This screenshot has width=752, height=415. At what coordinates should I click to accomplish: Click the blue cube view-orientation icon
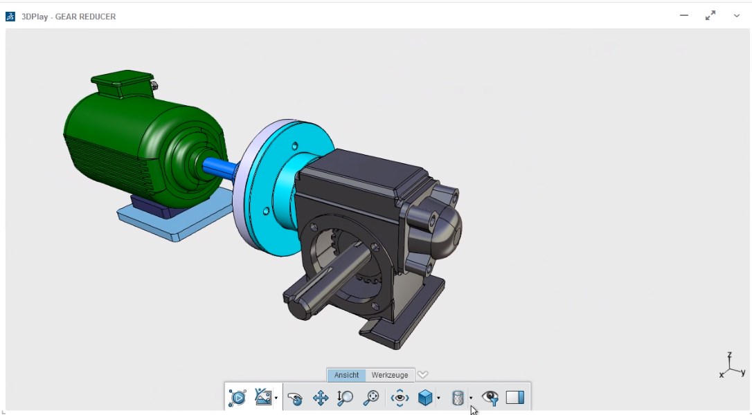pyautogui.click(x=425, y=397)
